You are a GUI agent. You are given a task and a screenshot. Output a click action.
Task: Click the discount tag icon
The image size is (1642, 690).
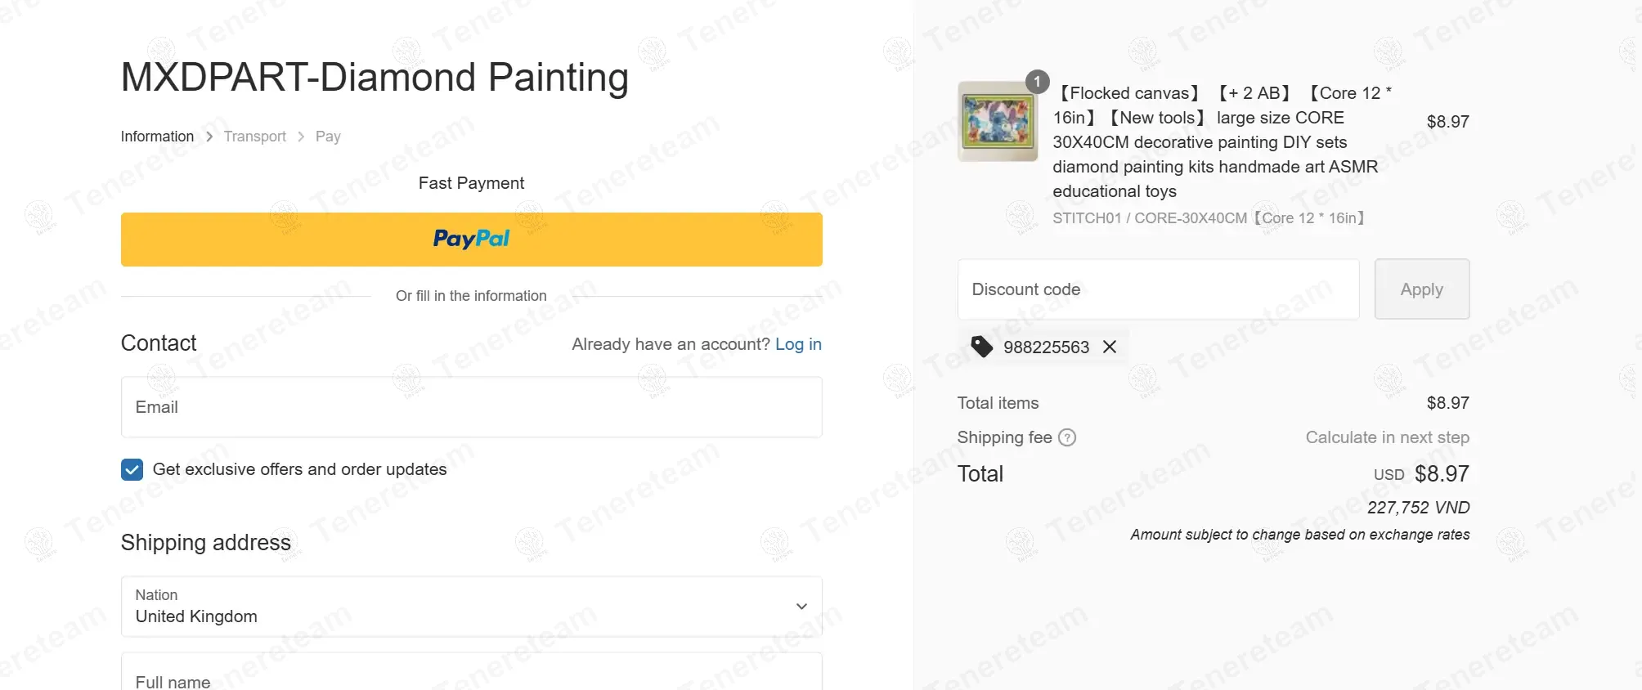(x=981, y=347)
